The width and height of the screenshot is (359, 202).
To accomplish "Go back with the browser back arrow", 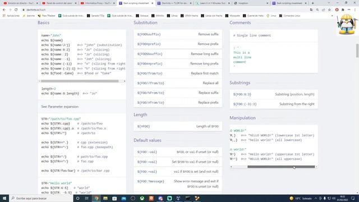I will 4,10.
